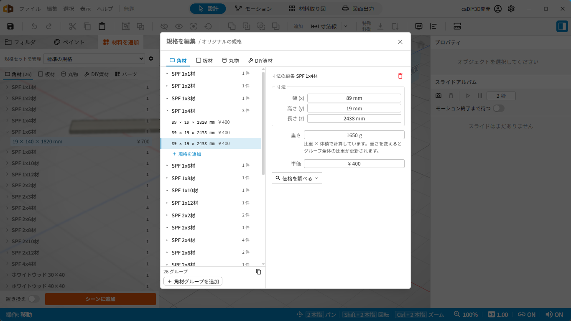Screen dimensions: 571x321
Task: Open the dropdown arrow beside 寸法線
Action: (x=346, y=26)
